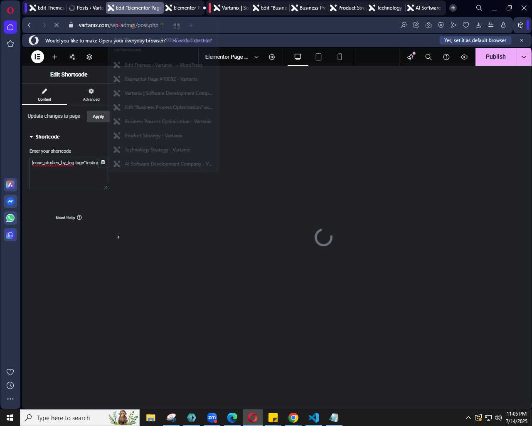
Task: Open the Need Help link
Action: [x=69, y=218]
